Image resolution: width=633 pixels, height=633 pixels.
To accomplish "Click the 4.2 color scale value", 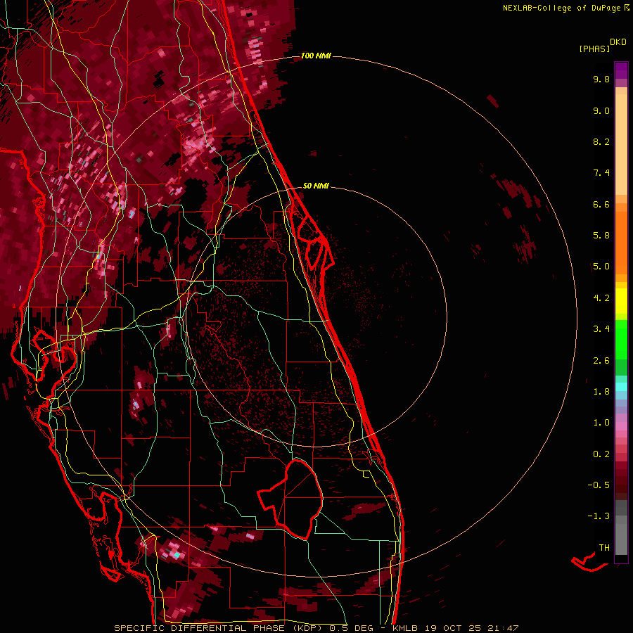I will (601, 298).
